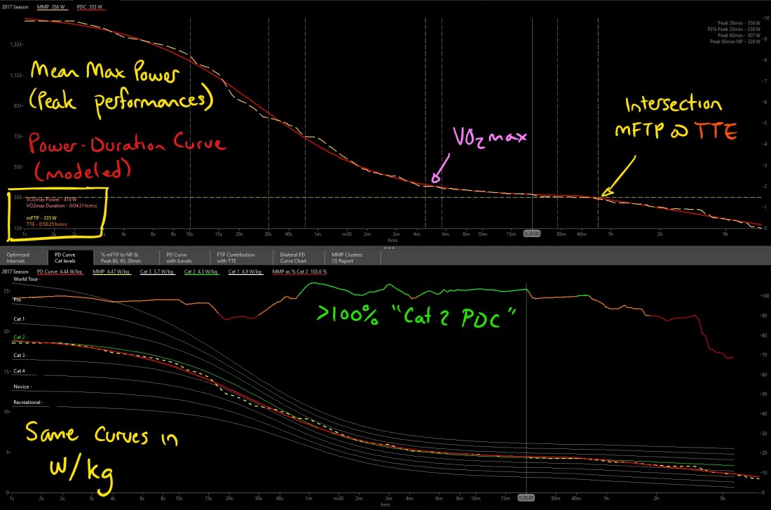Click the highlighted 0:20:00 marker on time axis
This screenshot has width=771, height=510.
[x=533, y=234]
